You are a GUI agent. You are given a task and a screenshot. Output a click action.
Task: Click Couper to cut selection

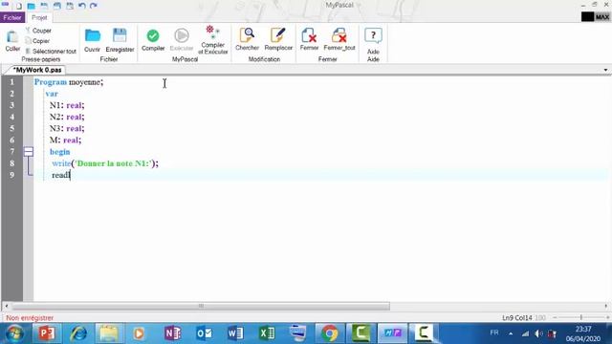point(38,31)
